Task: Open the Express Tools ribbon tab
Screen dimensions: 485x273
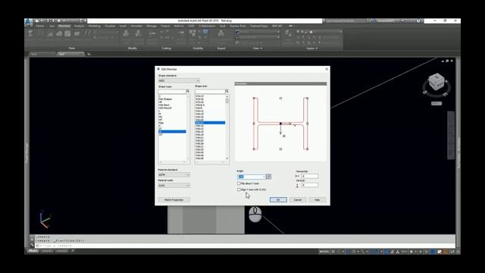Action: click(238, 27)
